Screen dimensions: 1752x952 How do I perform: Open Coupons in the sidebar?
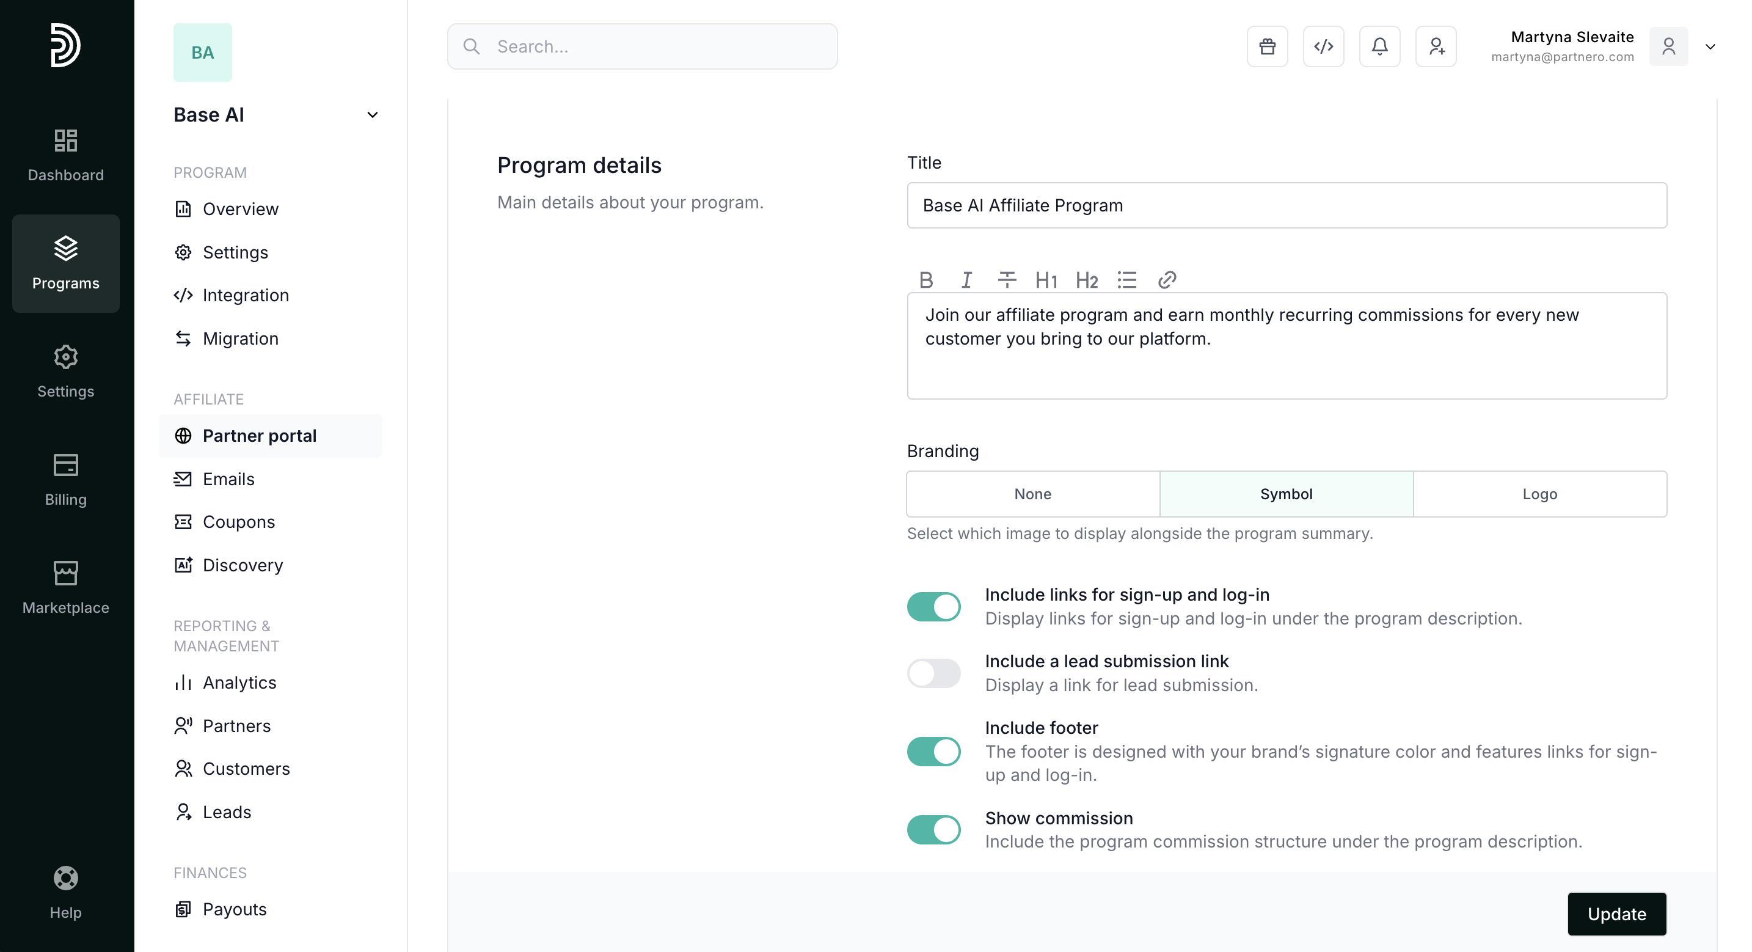pos(238,522)
